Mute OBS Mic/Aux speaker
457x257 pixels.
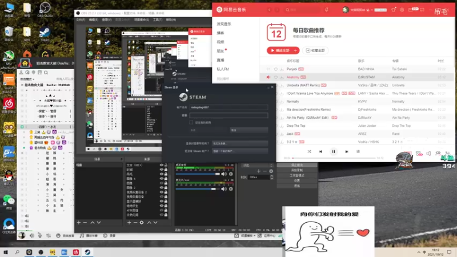(x=223, y=189)
